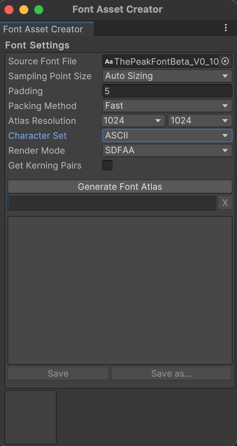Open the three-dot panel options menu

[x=226, y=28]
